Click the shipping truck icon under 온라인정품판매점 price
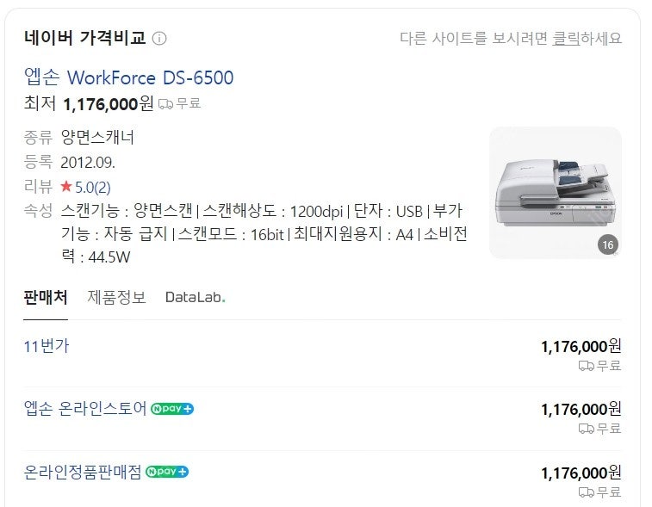This screenshot has width=652, height=507. (587, 492)
